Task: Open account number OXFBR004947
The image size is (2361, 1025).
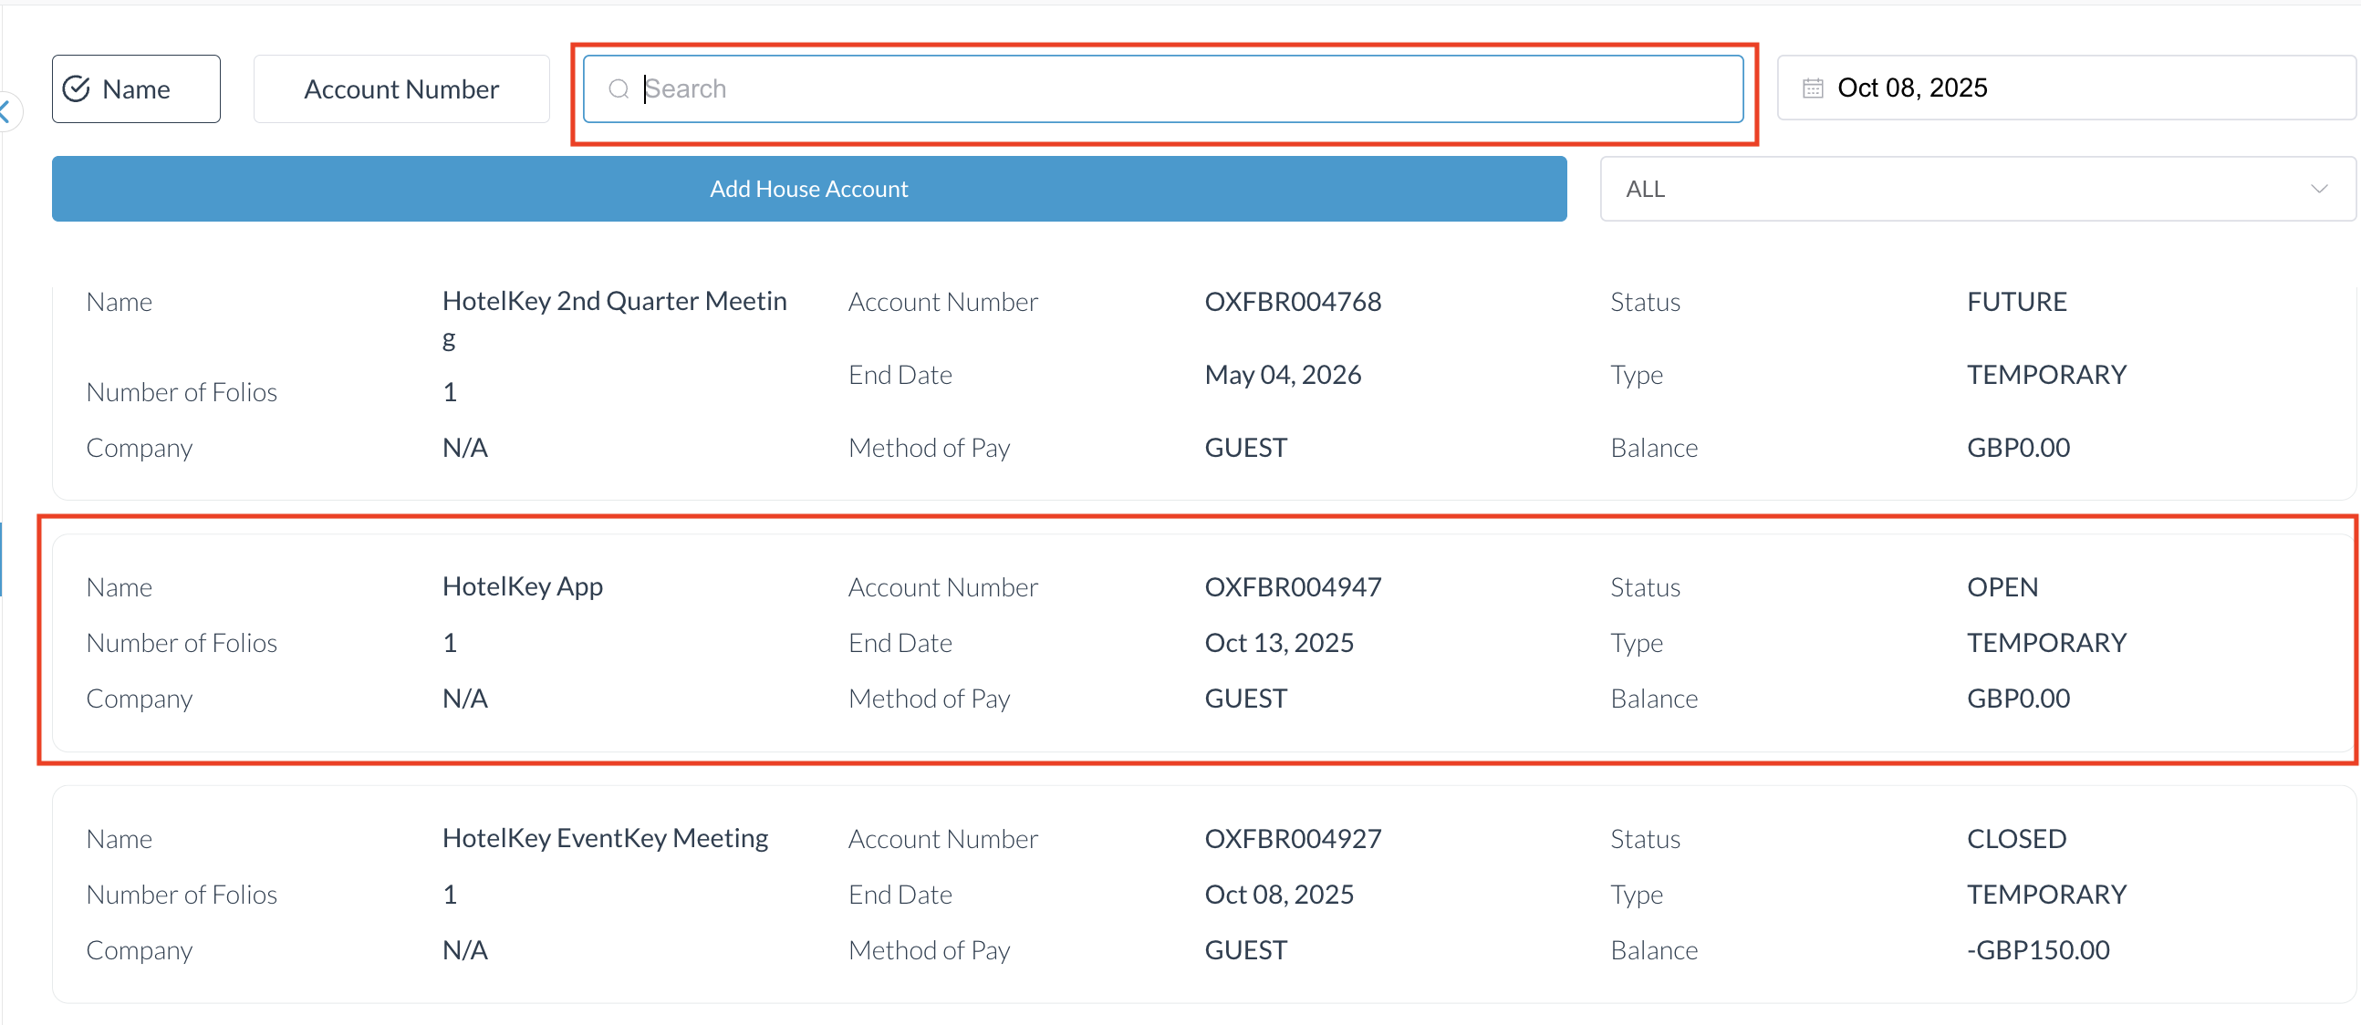Action: click(x=1293, y=586)
